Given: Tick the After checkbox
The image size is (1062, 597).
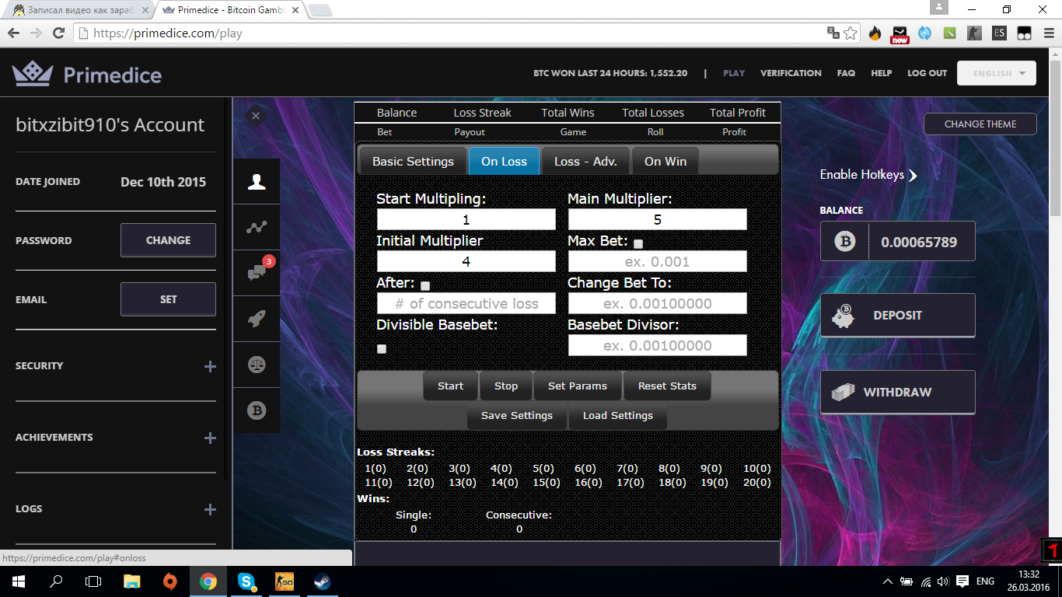Looking at the screenshot, I should click(425, 286).
